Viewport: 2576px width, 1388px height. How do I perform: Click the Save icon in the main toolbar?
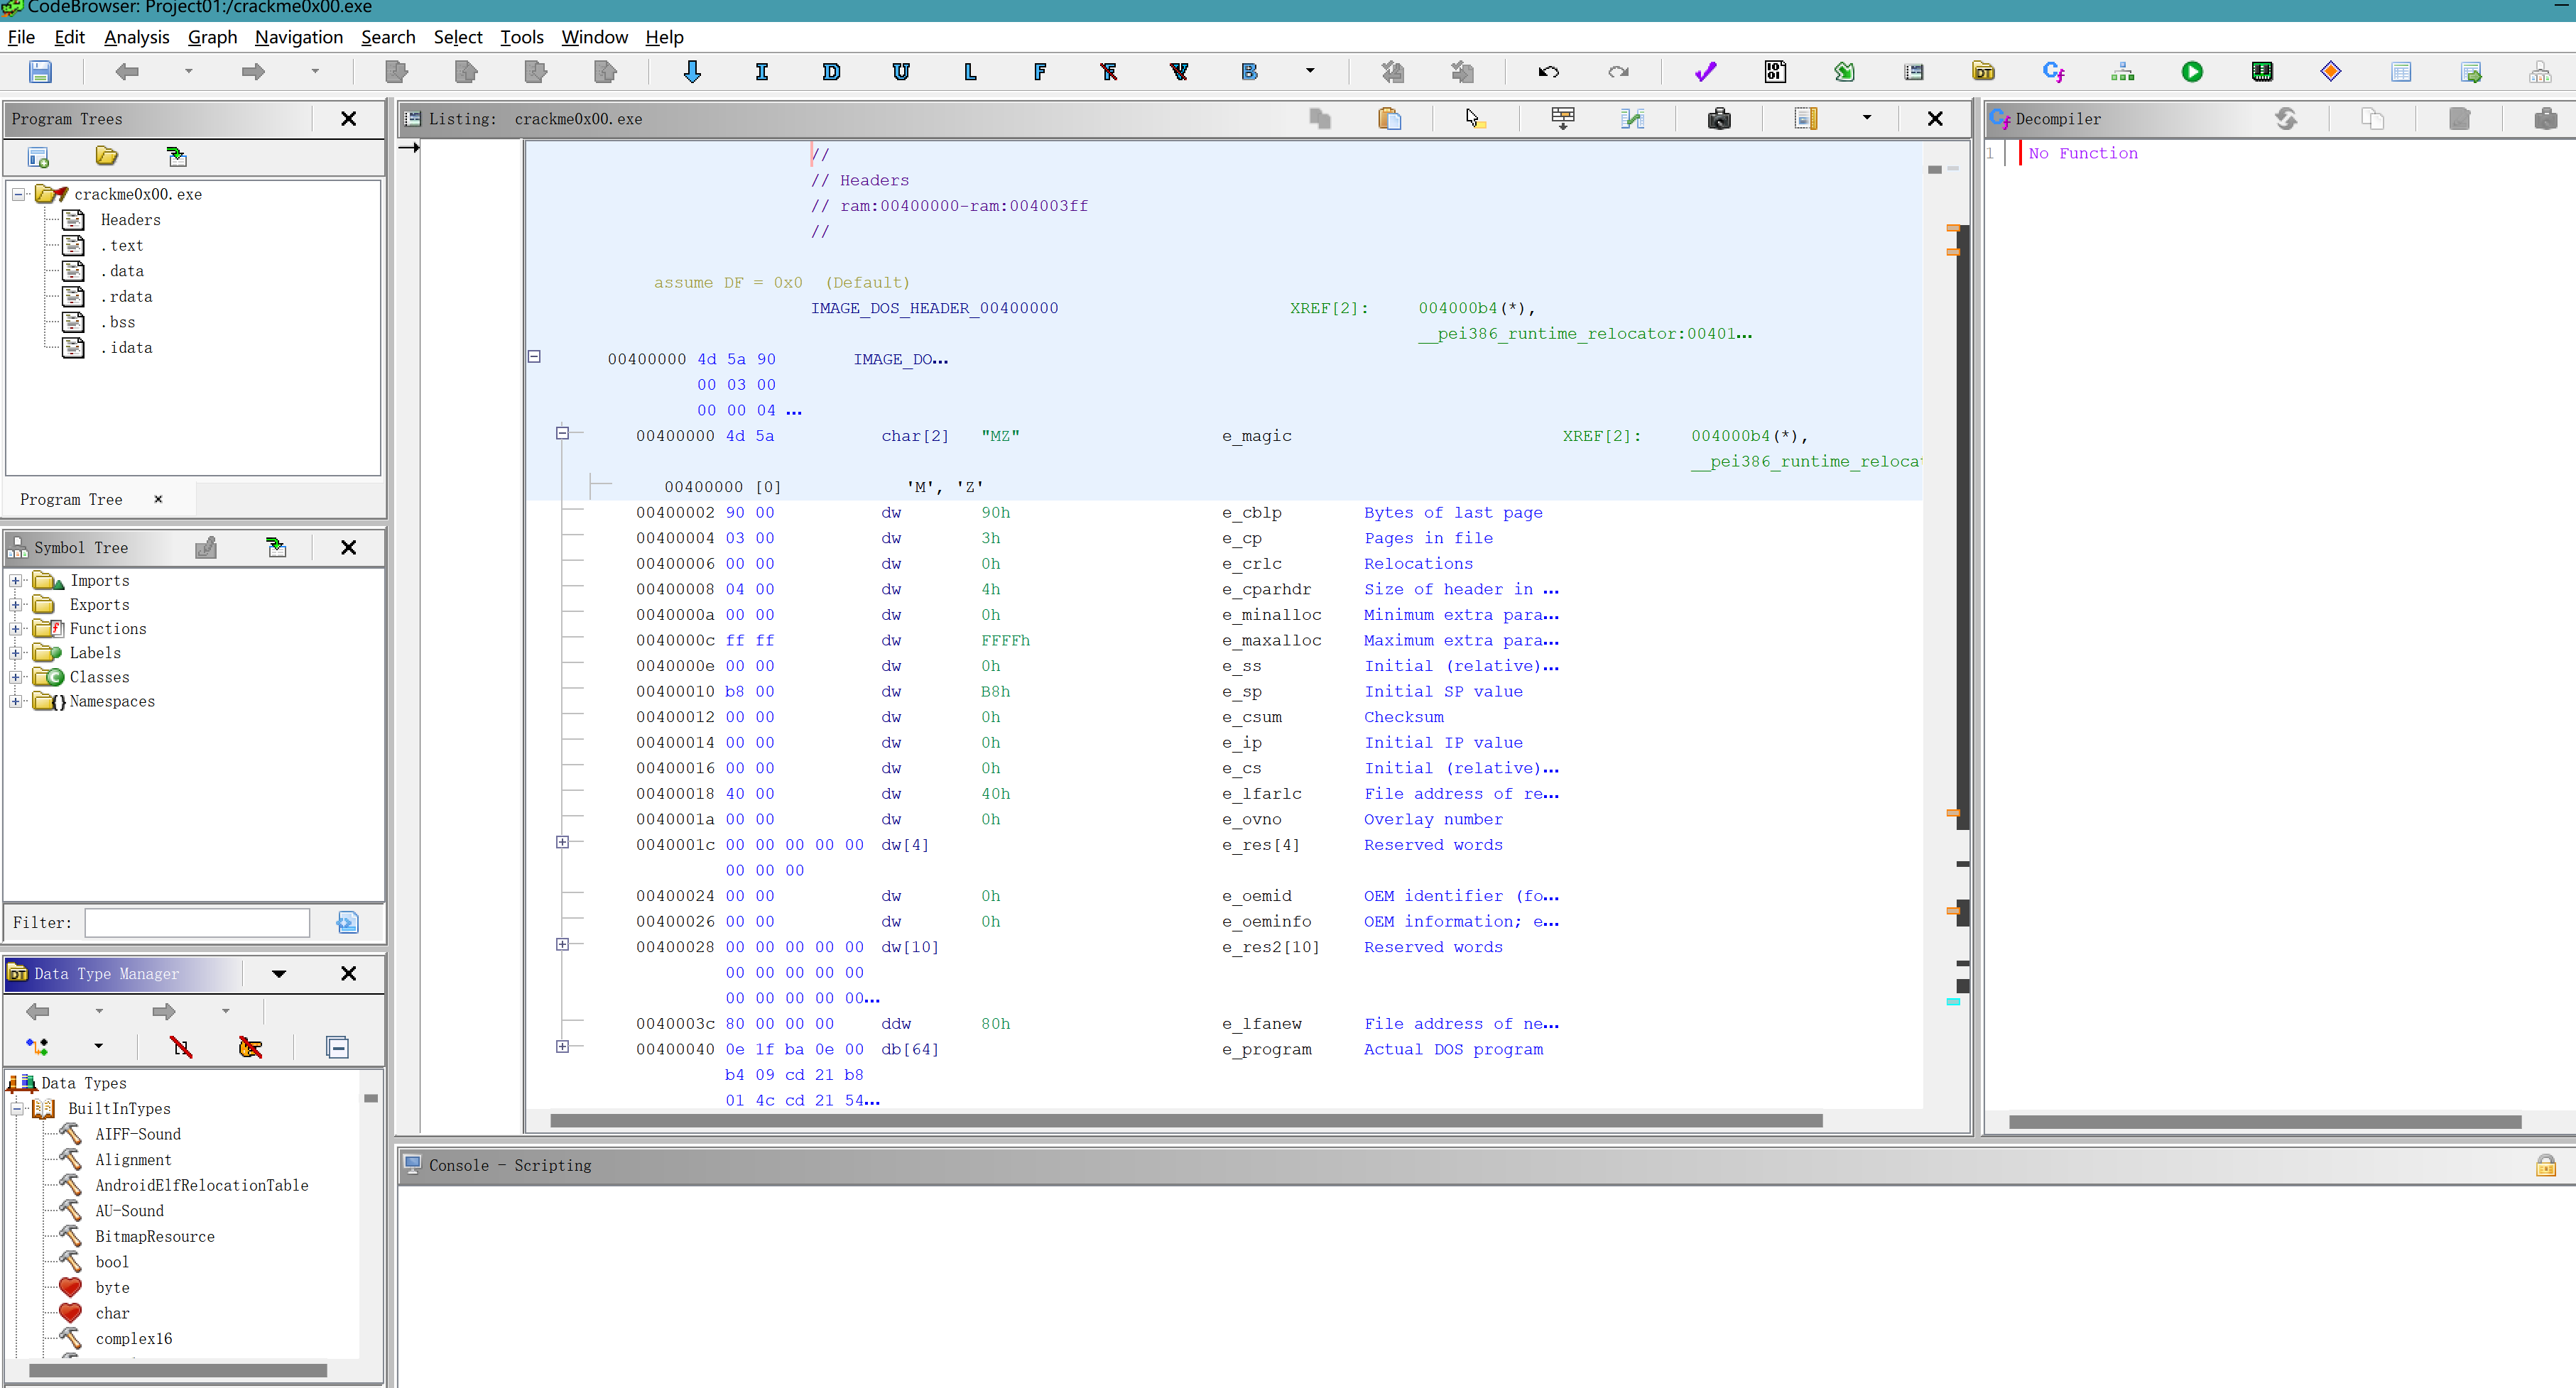(x=40, y=72)
